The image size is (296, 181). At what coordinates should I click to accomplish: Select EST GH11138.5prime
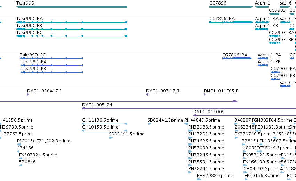105,124
